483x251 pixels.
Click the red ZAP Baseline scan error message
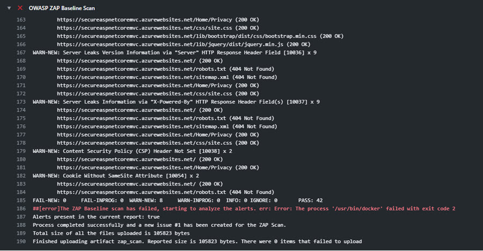tap(244, 209)
